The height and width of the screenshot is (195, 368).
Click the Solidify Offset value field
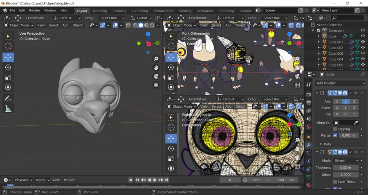(x=346, y=175)
